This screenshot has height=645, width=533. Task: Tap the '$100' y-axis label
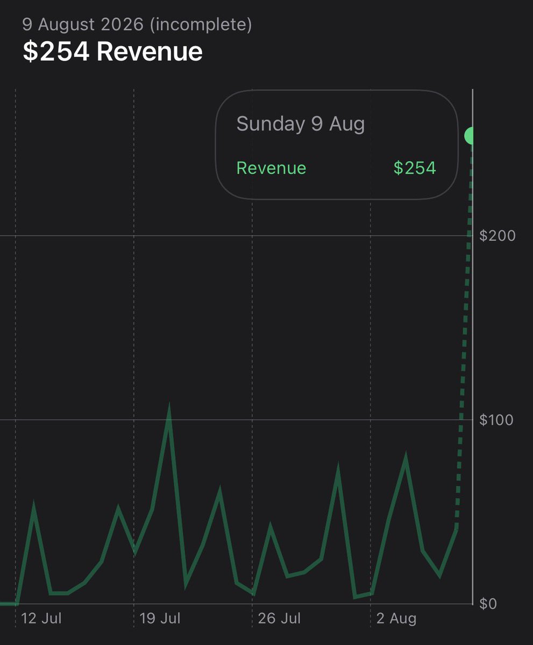(496, 420)
